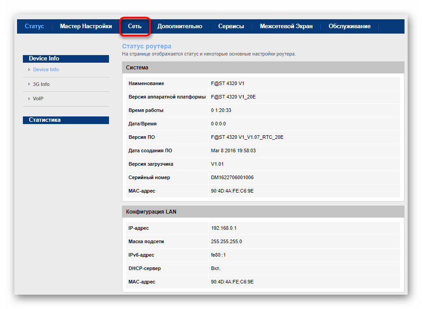Select hardware version F@ST 4320 V1_20E
The width and height of the screenshot is (422, 309).
(233, 97)
